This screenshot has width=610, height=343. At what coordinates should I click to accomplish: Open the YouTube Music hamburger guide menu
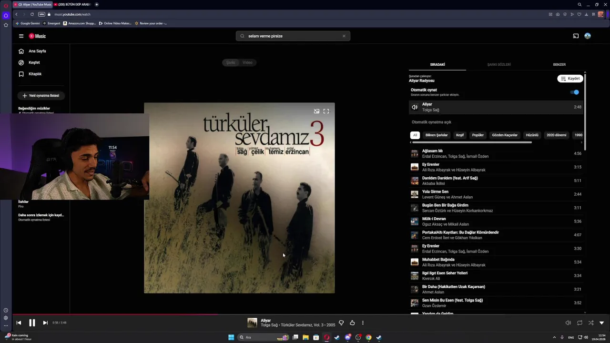(21, 36)
